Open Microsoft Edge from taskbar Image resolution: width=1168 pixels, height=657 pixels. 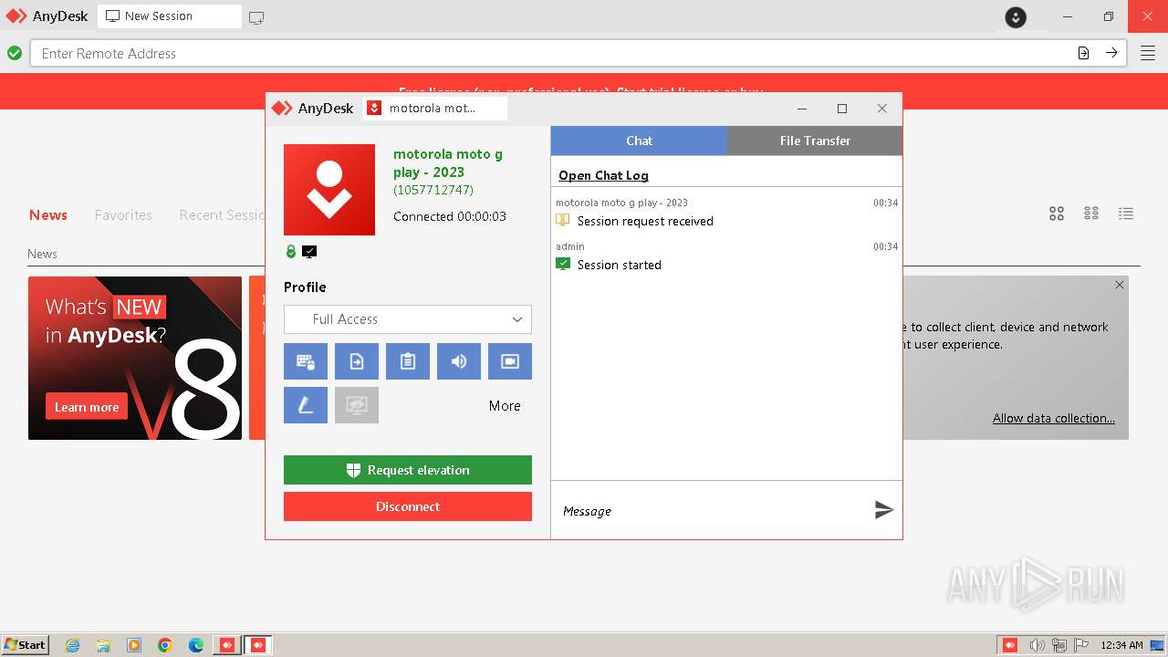pyautogui.click(x=196, y=645)
